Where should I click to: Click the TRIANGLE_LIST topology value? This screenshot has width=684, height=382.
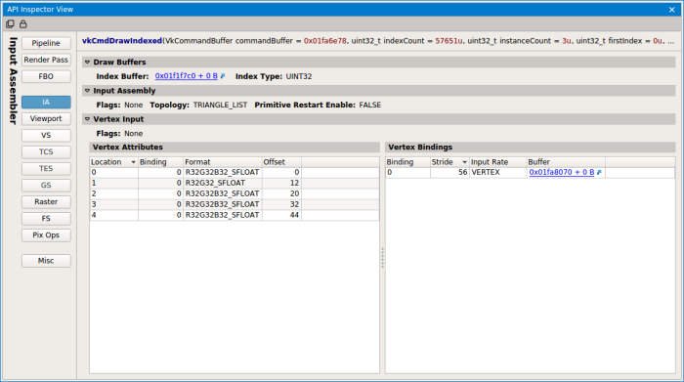coord(220,106)
